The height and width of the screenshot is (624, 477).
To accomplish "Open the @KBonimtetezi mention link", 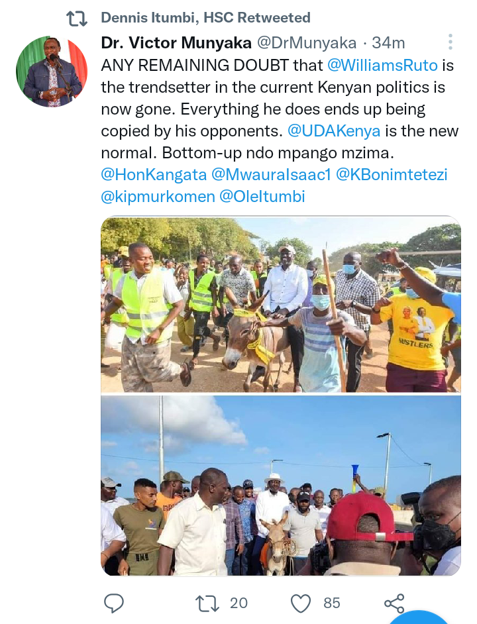I will click(392, 175).
